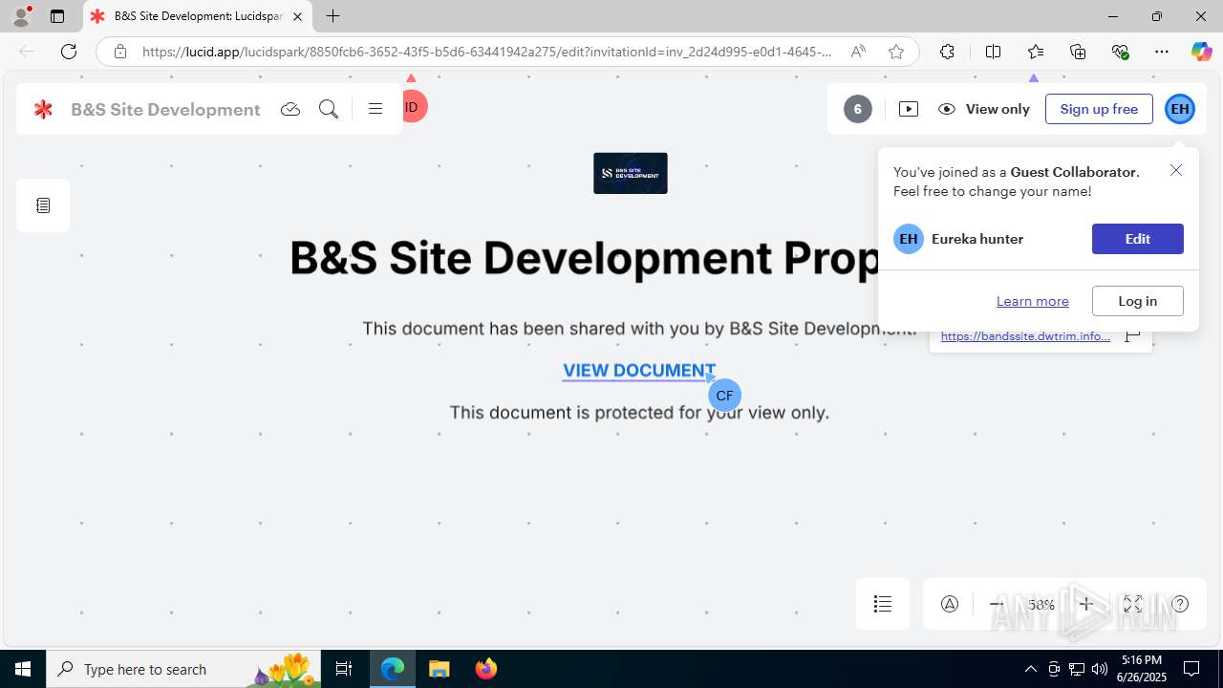Click the Eureka hunter guest name
This screenshot has height=688, width=1223.
(977, 239)
